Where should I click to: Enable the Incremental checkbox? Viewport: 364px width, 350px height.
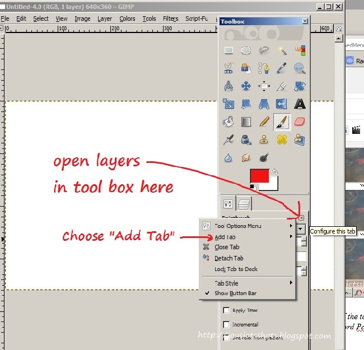point(226,324)
